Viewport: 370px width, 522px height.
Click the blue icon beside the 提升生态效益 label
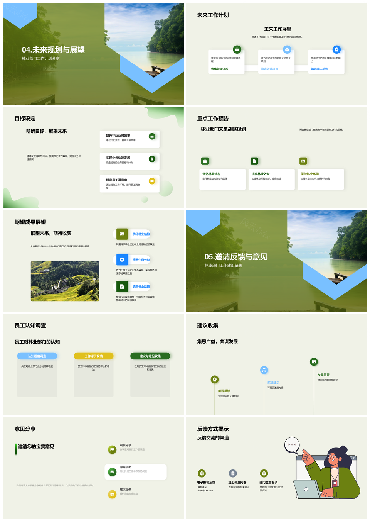(x=122, y=259)
